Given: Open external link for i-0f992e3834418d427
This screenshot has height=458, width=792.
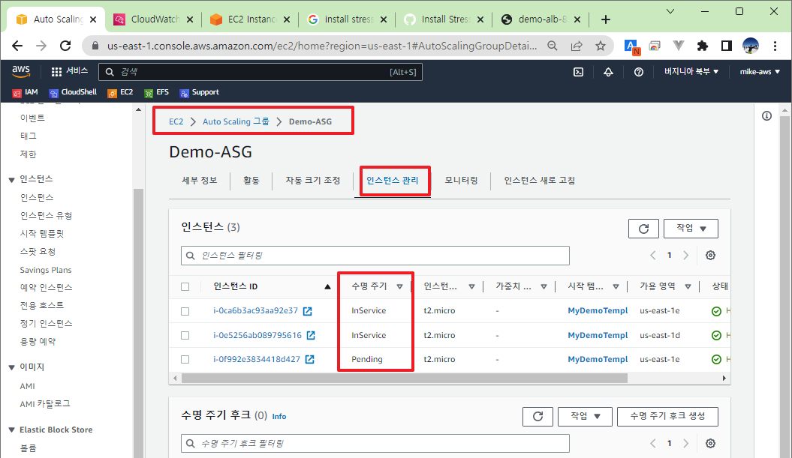Looking at the screenshot, I should (x=309, y=360).
